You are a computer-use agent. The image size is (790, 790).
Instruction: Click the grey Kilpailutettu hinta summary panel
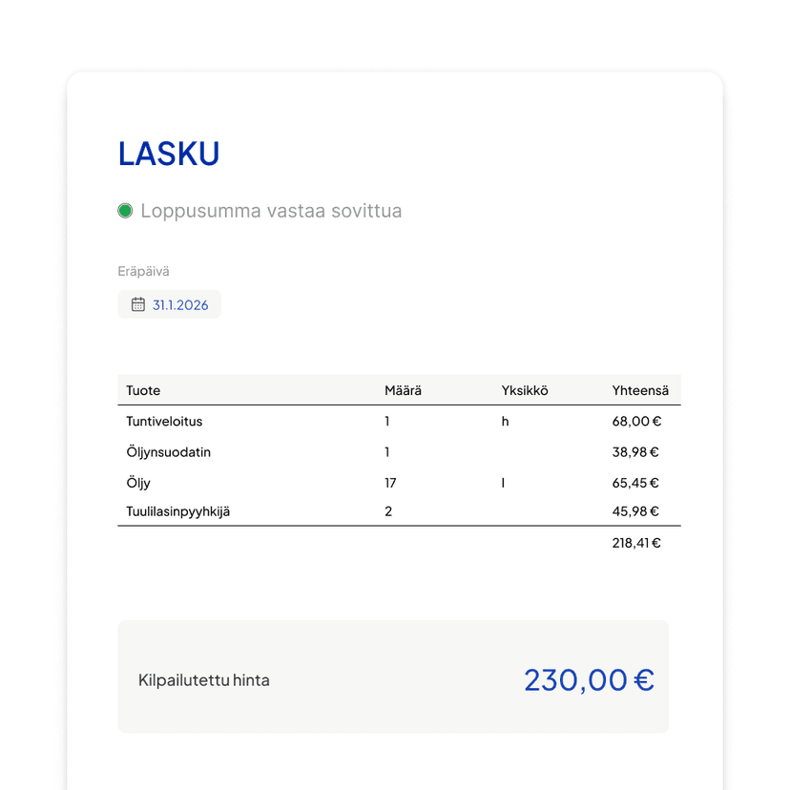[394, 676]
